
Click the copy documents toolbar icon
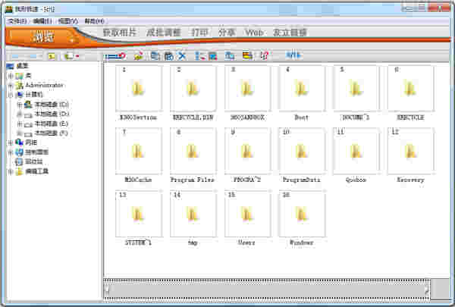click(155, 55)
